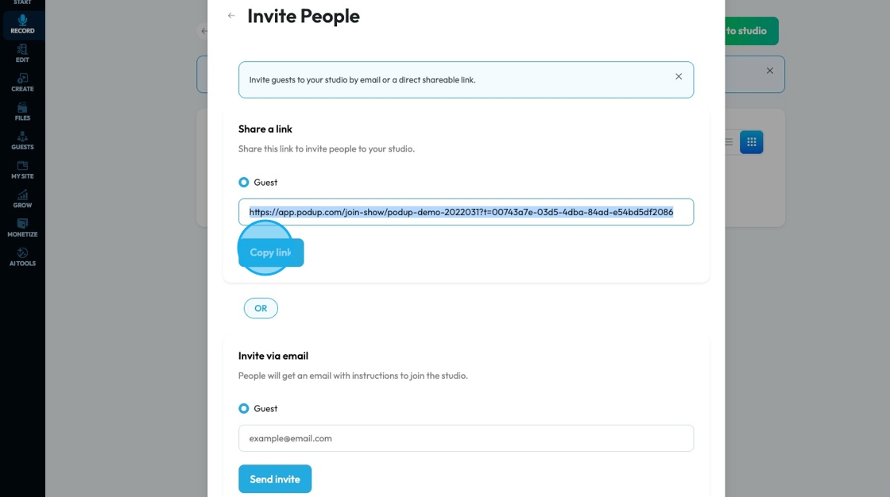Select Guest radio under Share a link
Screen dimensions: 890x497
tap(244, 183)
